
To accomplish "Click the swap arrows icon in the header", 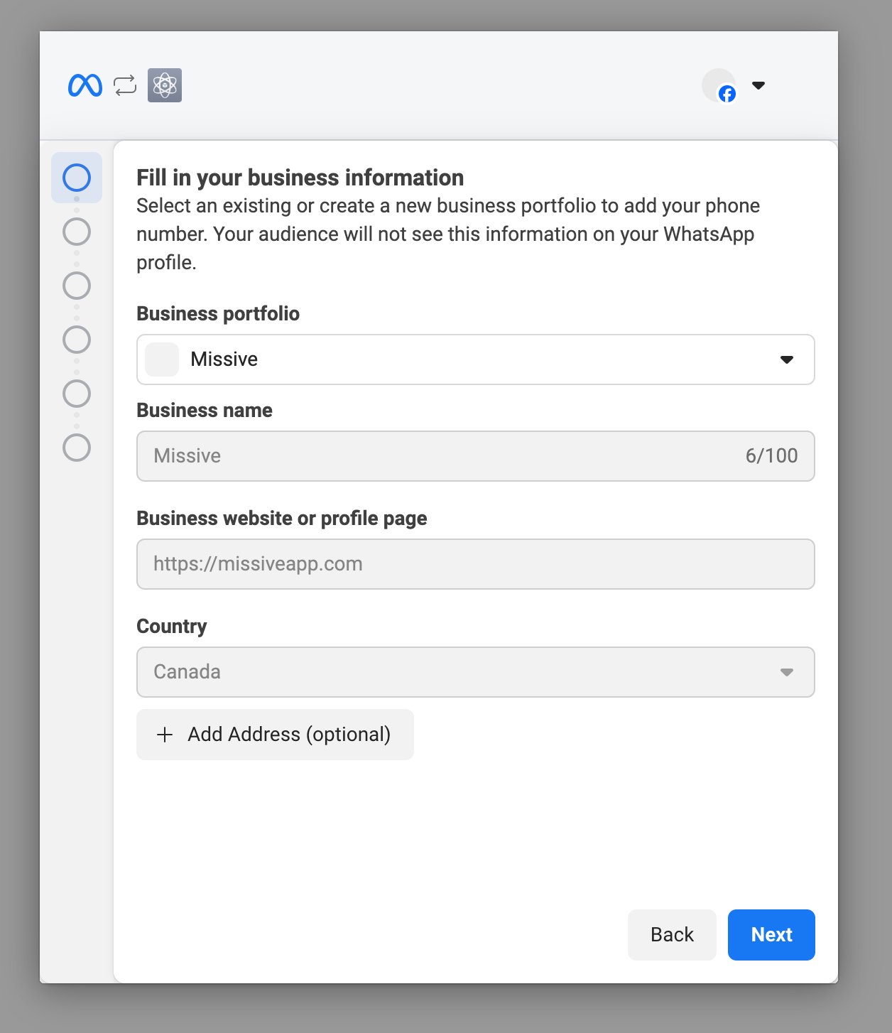I will pos(124,85).
